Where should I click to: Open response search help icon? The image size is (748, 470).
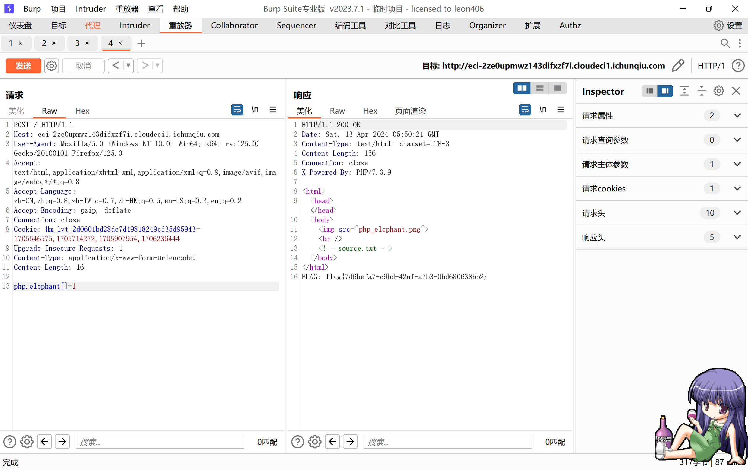(298, 442)
